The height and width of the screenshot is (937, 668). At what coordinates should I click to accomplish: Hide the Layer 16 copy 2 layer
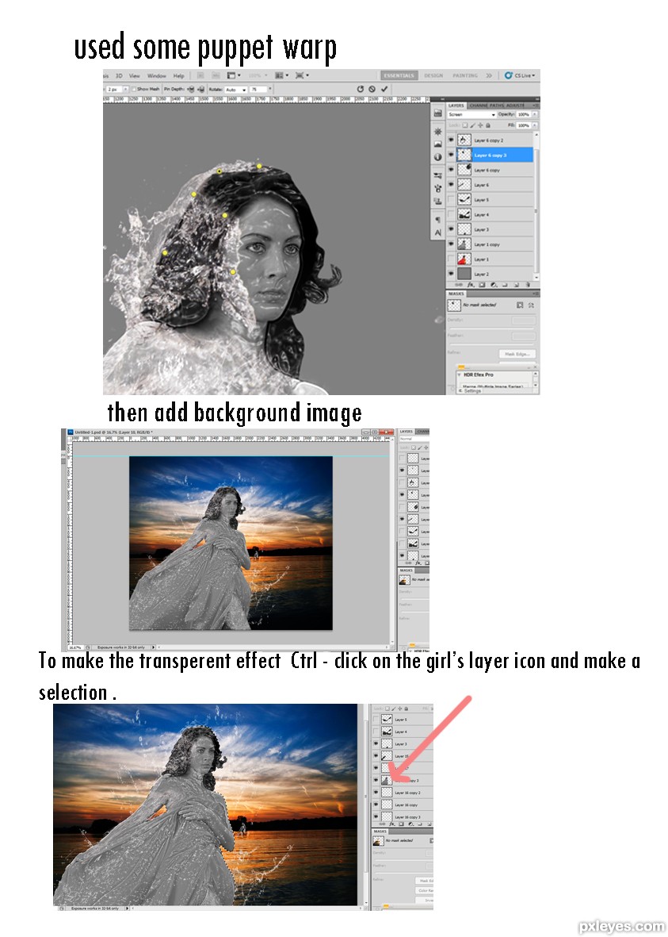click(x=376, y=793)
